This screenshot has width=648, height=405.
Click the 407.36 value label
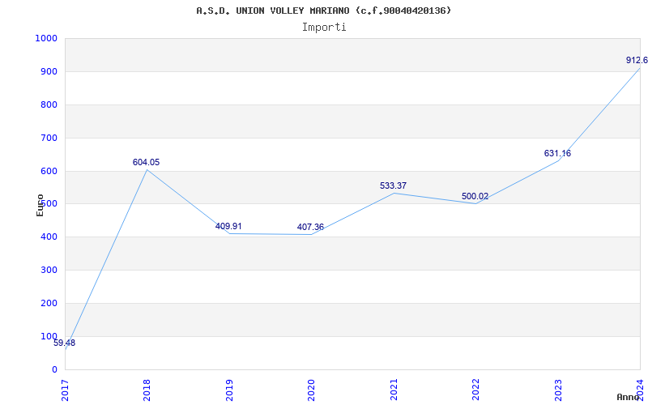click(x=310, y=227)
